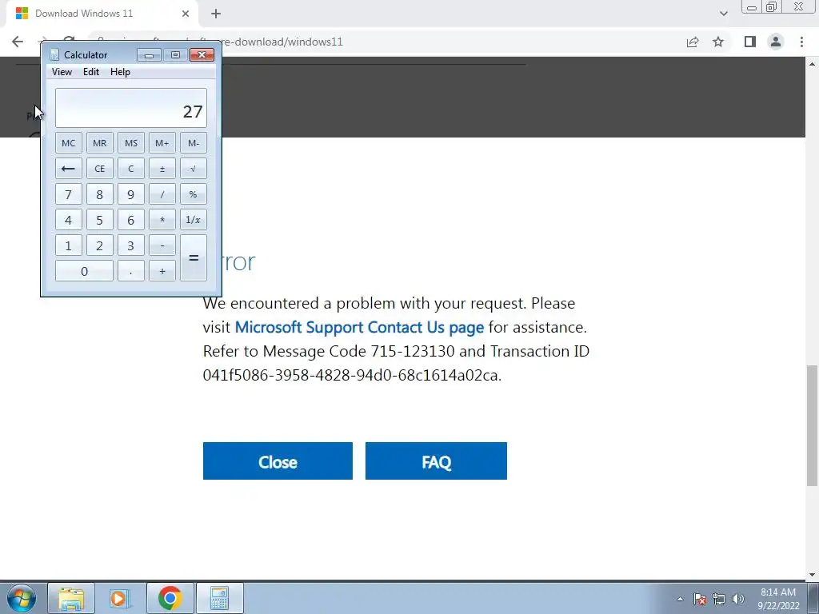This screenshot has height=614, width=819.
Task: Click digit 5 on the Calculator
Action: tap(100, 220)
